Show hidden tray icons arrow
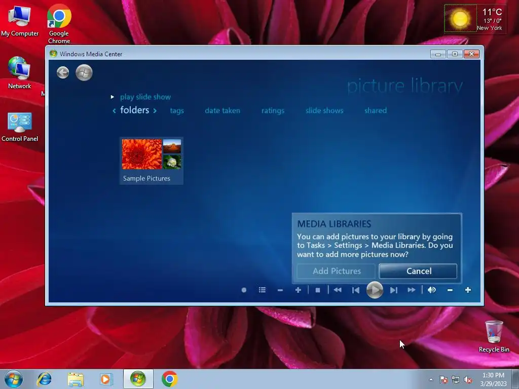Image resolution: width=519 pixels, height=389 pixels. 431,379
